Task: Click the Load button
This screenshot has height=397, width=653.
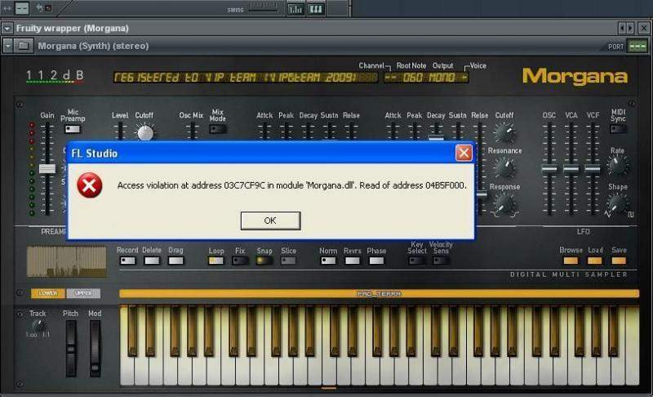Action: point(595,261)
